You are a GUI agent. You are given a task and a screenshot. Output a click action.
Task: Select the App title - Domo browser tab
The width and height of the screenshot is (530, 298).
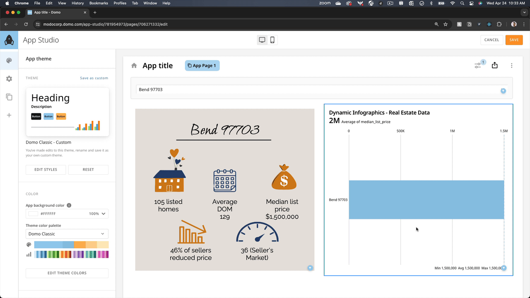pyautogui.click(x=57, y=12)
